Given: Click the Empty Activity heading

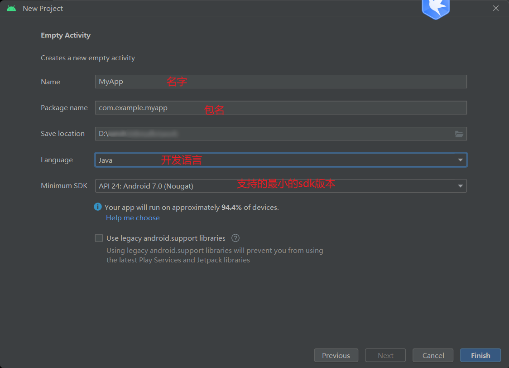Looking at the screenshot, I should point(66,35).
